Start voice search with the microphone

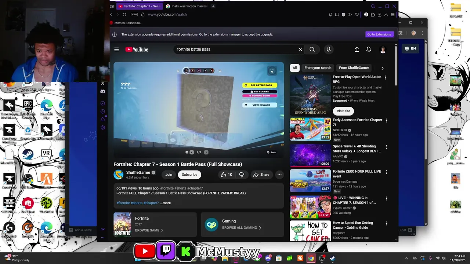click(x=329, y=49)
